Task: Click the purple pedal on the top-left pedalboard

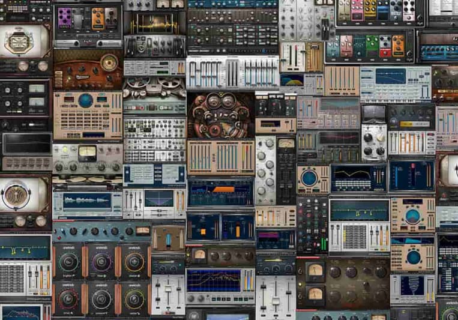Action: point(65,18)
